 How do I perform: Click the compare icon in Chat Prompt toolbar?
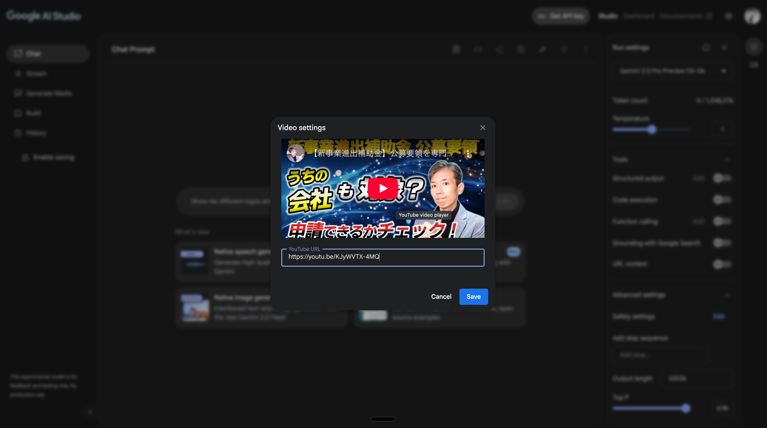477,49
